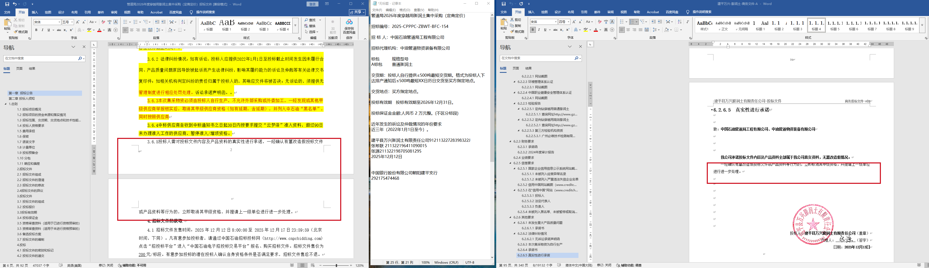Open 文件(F) menu in Notepad
This screenshot has width=929, height=268.
coord(377,10)
